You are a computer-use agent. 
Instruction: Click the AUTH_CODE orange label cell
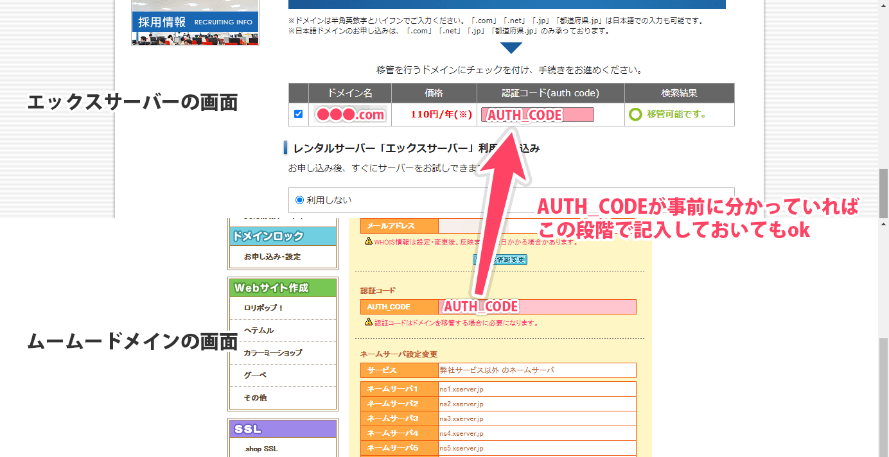tap(400, 307)
